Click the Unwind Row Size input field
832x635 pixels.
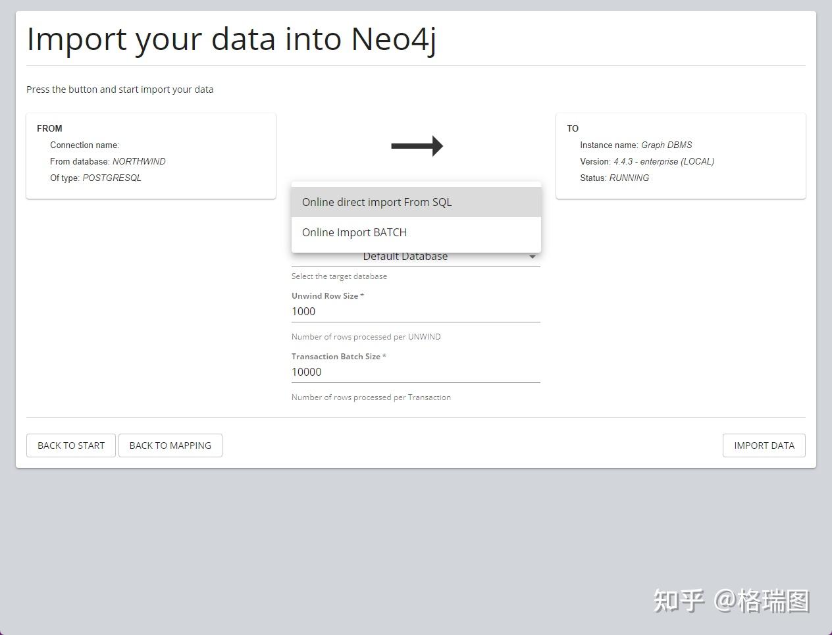(x=415, y=311)
